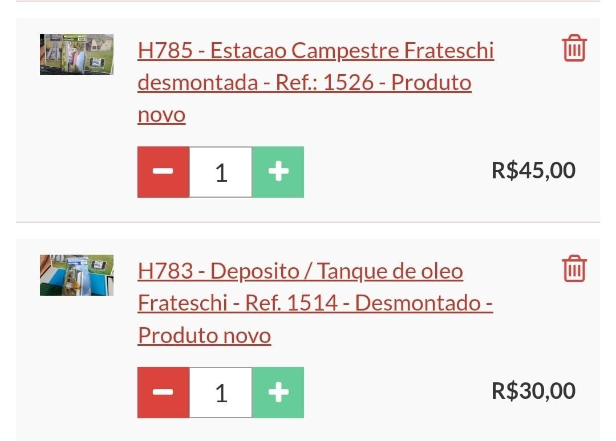Open the H783 - Deposito / Tanque de oleo link
This screenshot has height=441, width=616.
(301, 272)
